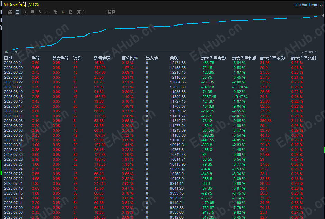This screenshot has height=219, width=325.
Task: Click the max floating loss -1402.8
Action: [x=207, y=87]
